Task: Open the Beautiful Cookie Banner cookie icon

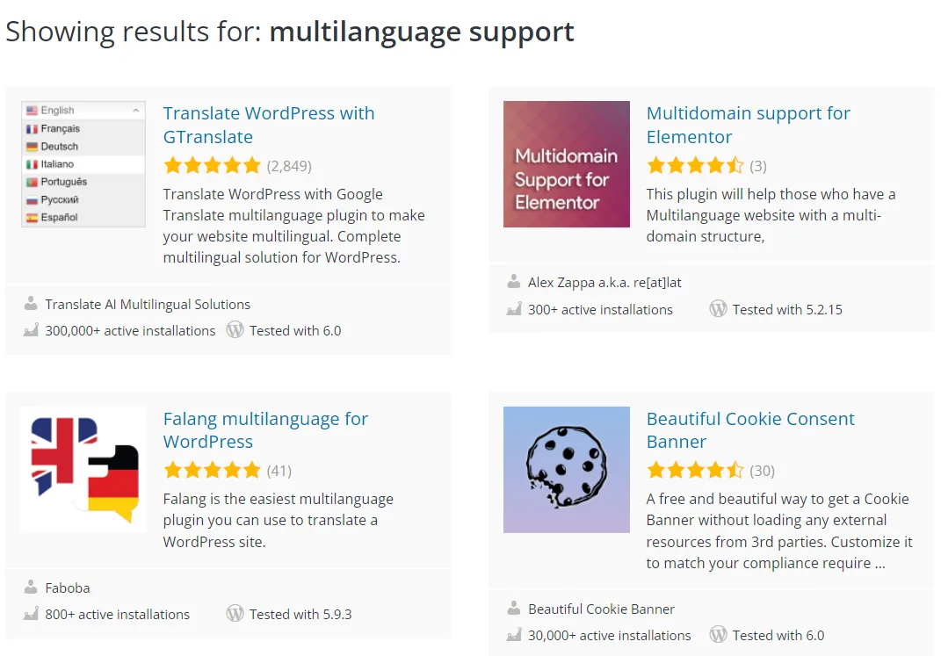Action: pyautogui.click(x=566, y=469)
